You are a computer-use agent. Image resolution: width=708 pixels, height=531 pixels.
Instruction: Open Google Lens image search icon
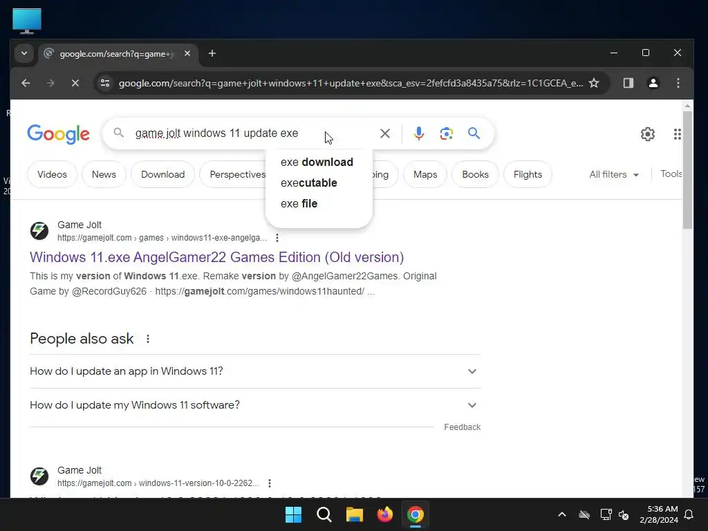click(447, 133)
